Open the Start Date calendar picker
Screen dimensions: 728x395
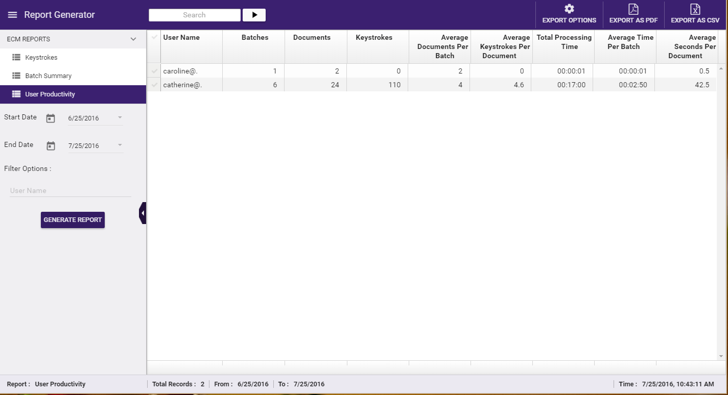tap(51, 118)
